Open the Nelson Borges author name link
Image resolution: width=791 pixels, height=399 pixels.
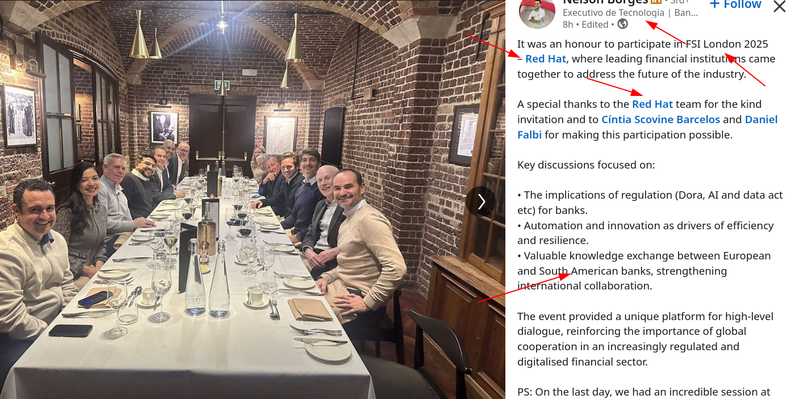click(x=605, y=2)
